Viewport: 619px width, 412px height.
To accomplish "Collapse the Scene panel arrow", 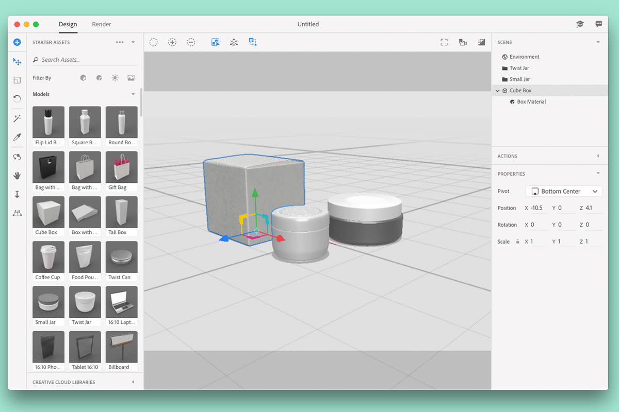I will click(x=598, y=42).
